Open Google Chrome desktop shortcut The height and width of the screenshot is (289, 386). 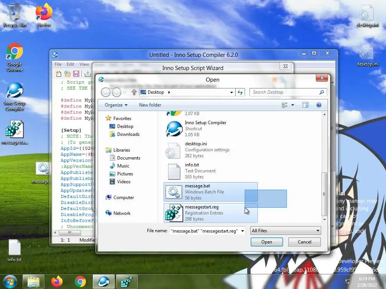pyautogui.click(x=15, y=57)
